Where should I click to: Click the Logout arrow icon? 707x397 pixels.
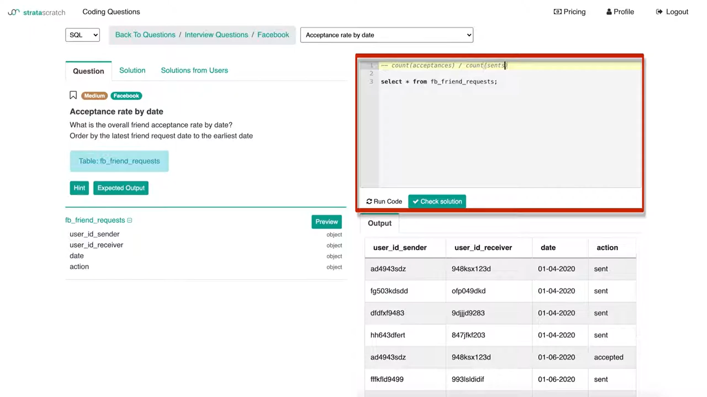tap(659, 12)
